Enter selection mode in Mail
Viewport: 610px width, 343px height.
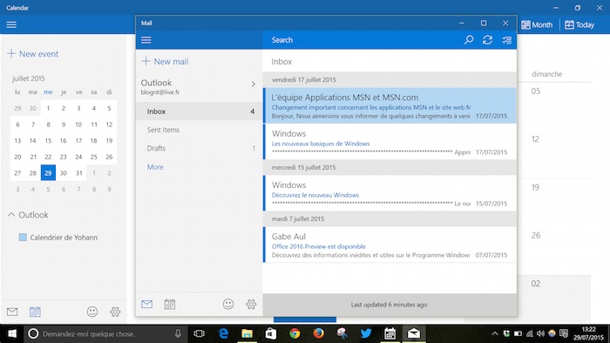pos(506,40)
